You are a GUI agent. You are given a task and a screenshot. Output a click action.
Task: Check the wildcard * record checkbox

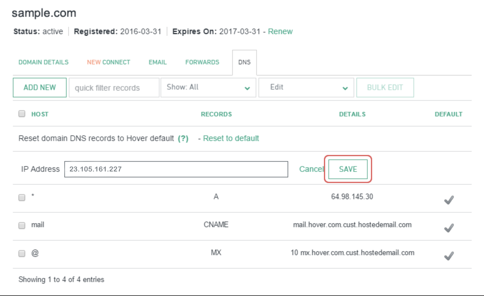(x=22, y=198)
